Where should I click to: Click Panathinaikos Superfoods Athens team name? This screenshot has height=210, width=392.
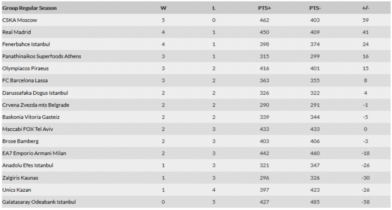(x=42, y=56)
